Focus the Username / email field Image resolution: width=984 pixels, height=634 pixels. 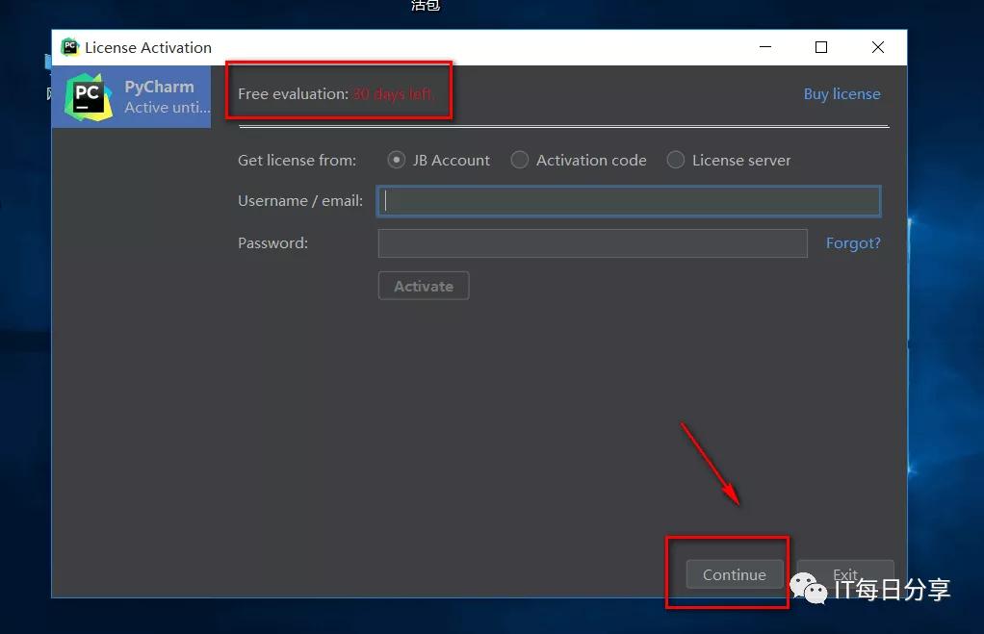(629, 201)
